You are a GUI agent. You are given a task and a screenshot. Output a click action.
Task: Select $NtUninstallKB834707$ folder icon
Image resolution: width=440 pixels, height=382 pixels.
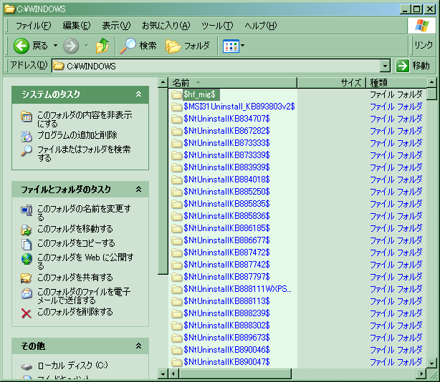coord(177,119)
